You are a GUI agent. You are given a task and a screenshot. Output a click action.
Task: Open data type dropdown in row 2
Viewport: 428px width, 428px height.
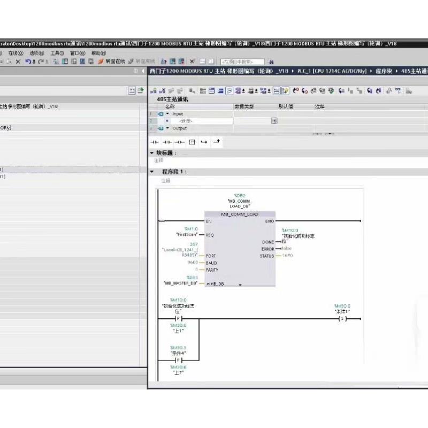274,121
